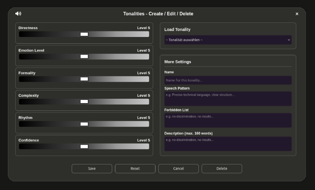Click the Delete button

click(222, 168)
